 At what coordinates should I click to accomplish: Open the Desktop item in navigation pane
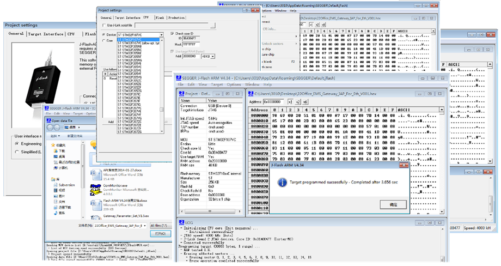59,156
